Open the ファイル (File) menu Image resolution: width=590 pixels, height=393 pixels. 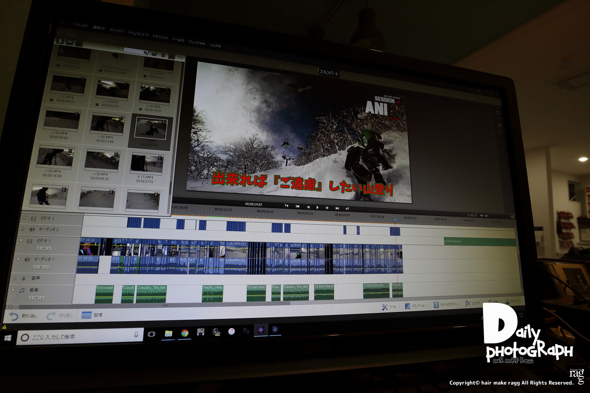(81, 26)
